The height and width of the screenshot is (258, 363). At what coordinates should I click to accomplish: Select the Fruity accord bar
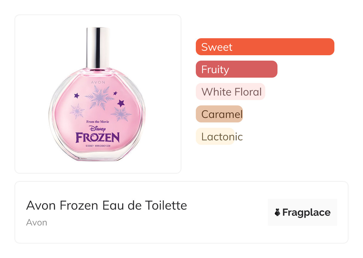[x=236, y=69]
